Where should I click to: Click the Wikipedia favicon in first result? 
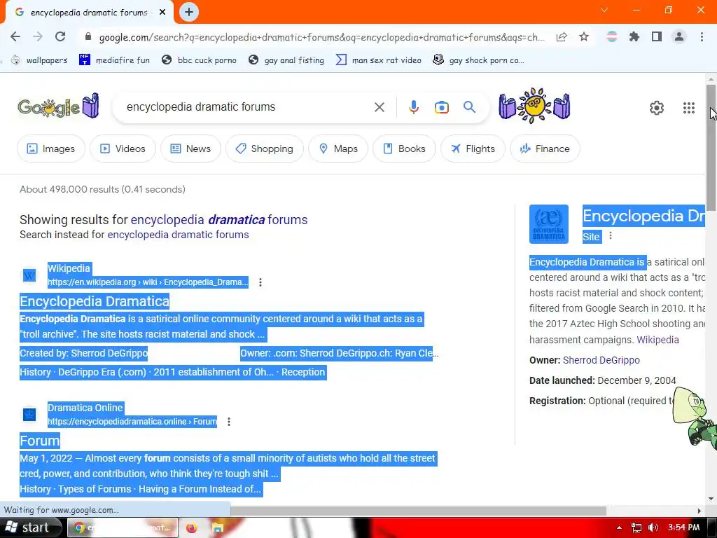tap(29, 275)
